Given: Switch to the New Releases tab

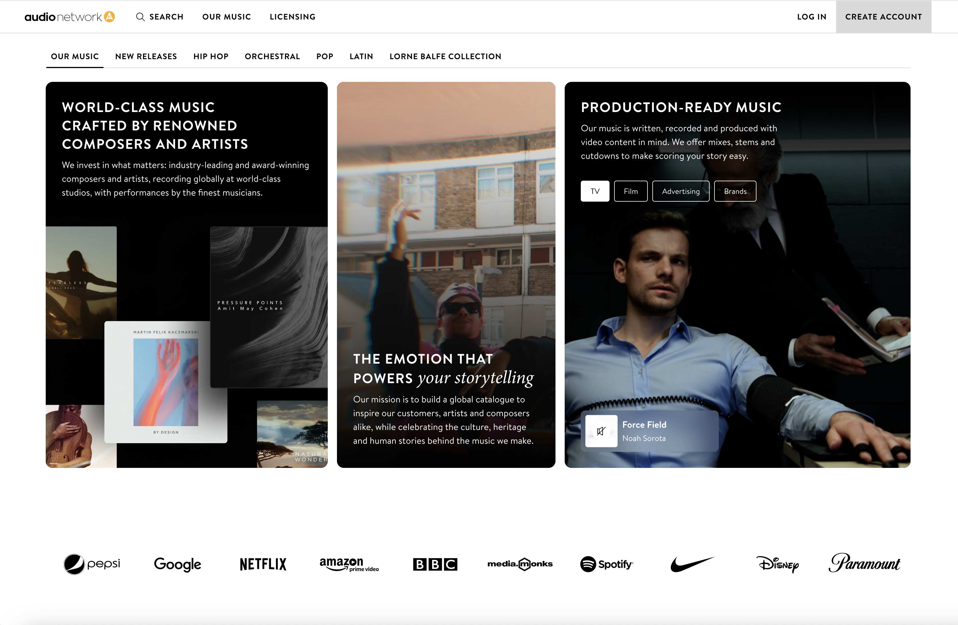Looking at the screenshot, I should click(146, 56).
